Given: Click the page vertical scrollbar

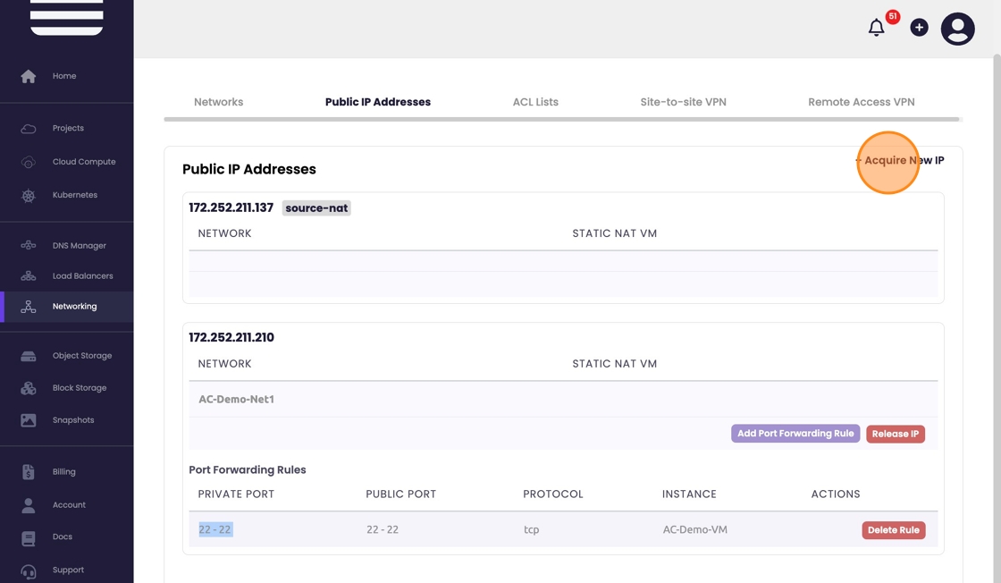Looking at the screenshot, I should (x=997, y=268).
